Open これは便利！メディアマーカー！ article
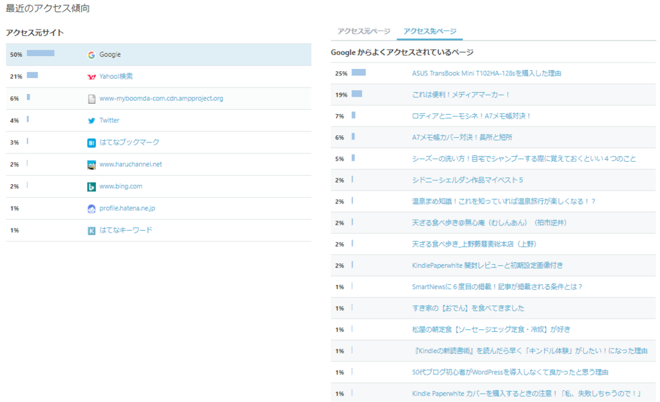This screenshot has height=402, width=660. [x=461, y=95]
